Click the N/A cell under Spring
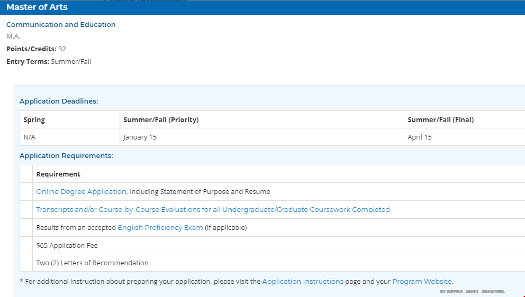Screen dimensions: 525x297 (x=29, y=137)
